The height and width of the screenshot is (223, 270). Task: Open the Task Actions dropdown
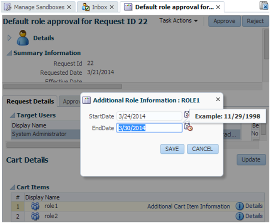(178, 21)
